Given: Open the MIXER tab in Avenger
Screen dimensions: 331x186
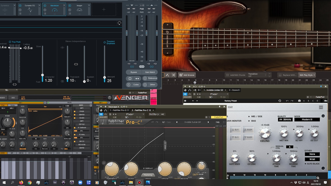Looking at the screenshot, I should pyautogui.click(x=58, y=153).
